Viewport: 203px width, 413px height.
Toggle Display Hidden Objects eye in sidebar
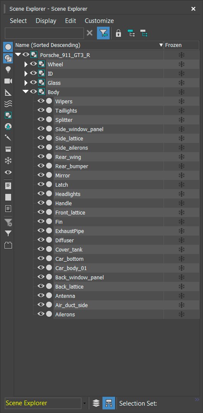8,172
